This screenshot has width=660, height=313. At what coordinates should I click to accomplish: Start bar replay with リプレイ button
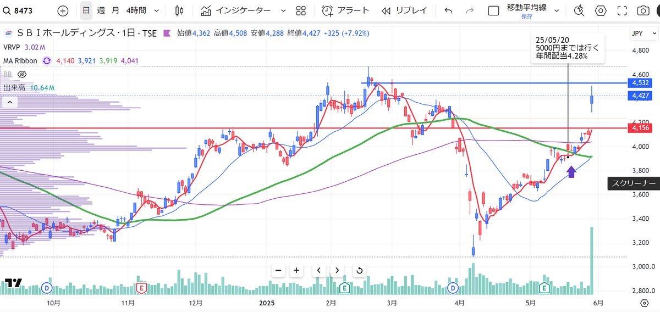[x=404, y=10]
